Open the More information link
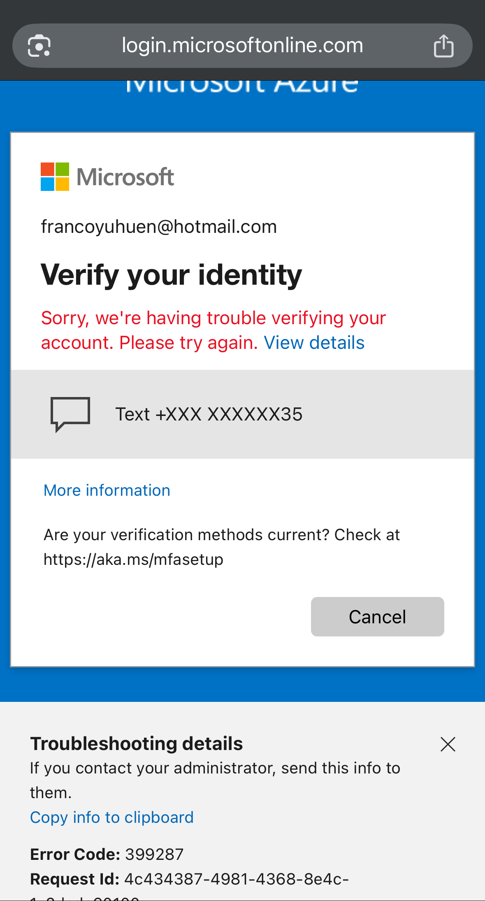This screenshot has height=901, width=485. [107, 490]
